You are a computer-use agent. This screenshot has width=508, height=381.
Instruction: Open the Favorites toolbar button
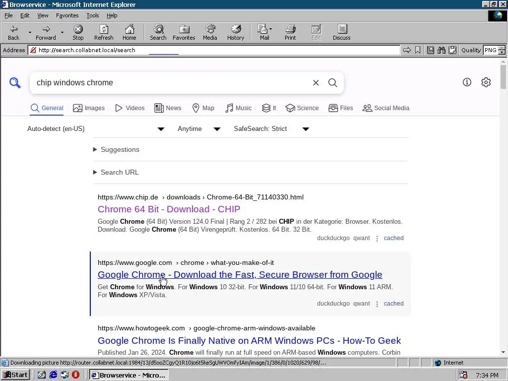[x=184, y=32]
